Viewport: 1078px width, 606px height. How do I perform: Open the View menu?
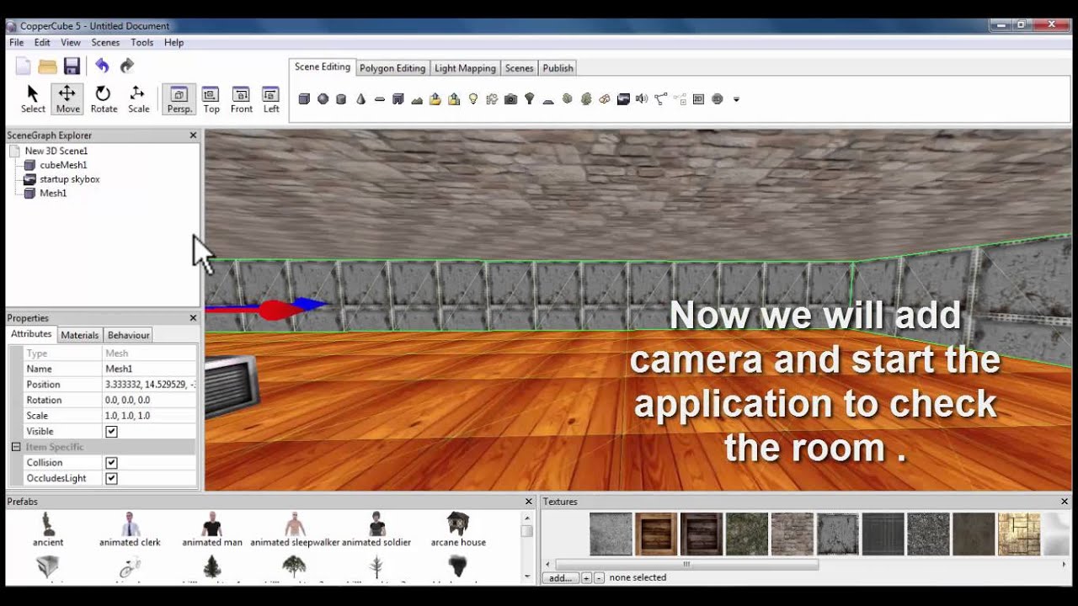tap(71, 42)
